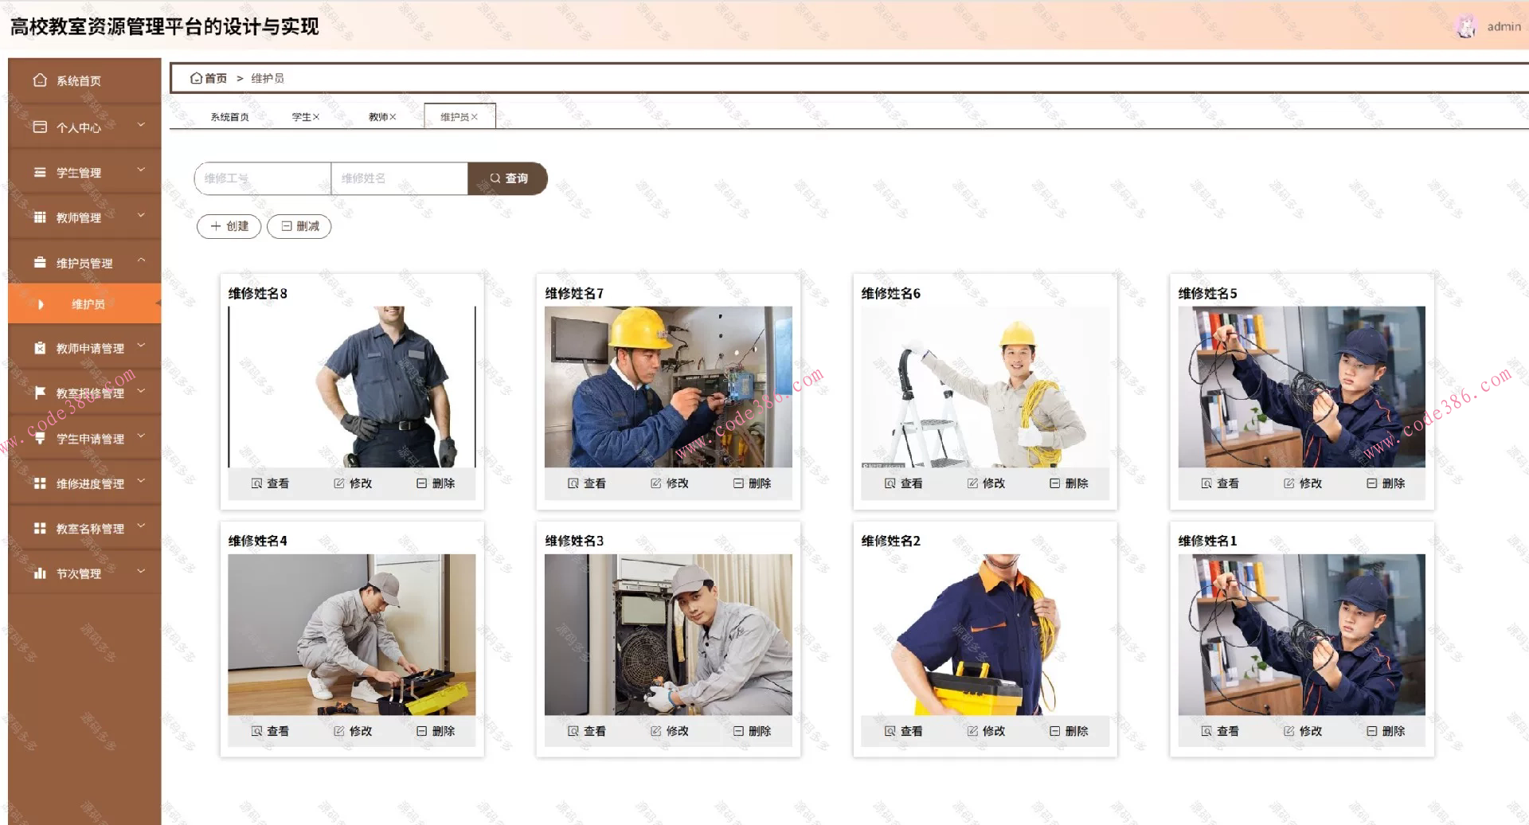This screenshot has height=825, width=1529.
Task: View details of 维修姓名4
Action: tap(270, 731)
